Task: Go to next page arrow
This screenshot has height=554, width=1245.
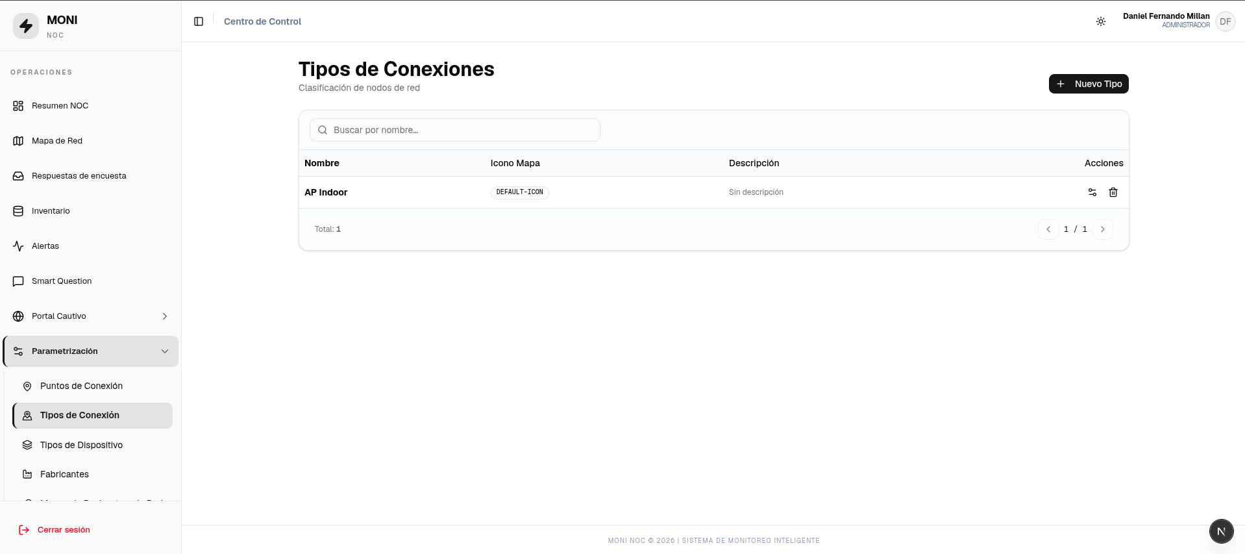Action: (x=1103, y=229)
